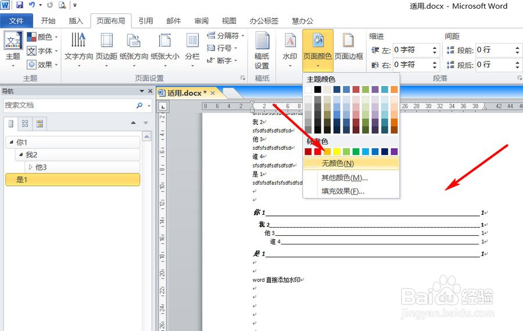
Task: Open the 办公标签 Office Tab ribbon tab
Action: point(264,21)
